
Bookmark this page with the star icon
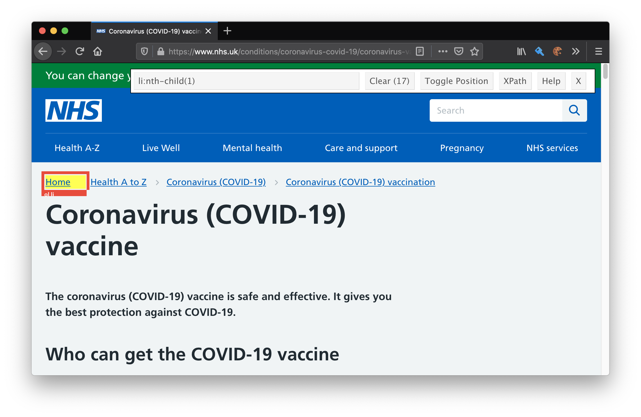click(475, 52)
